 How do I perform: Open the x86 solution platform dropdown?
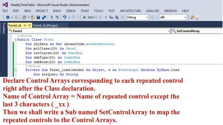173,17
